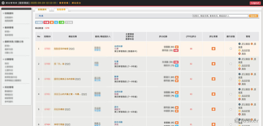Click the 指派評委 yellow icon in row 3
This screenshot has width=263, height=126.
[x=240, y=81]
